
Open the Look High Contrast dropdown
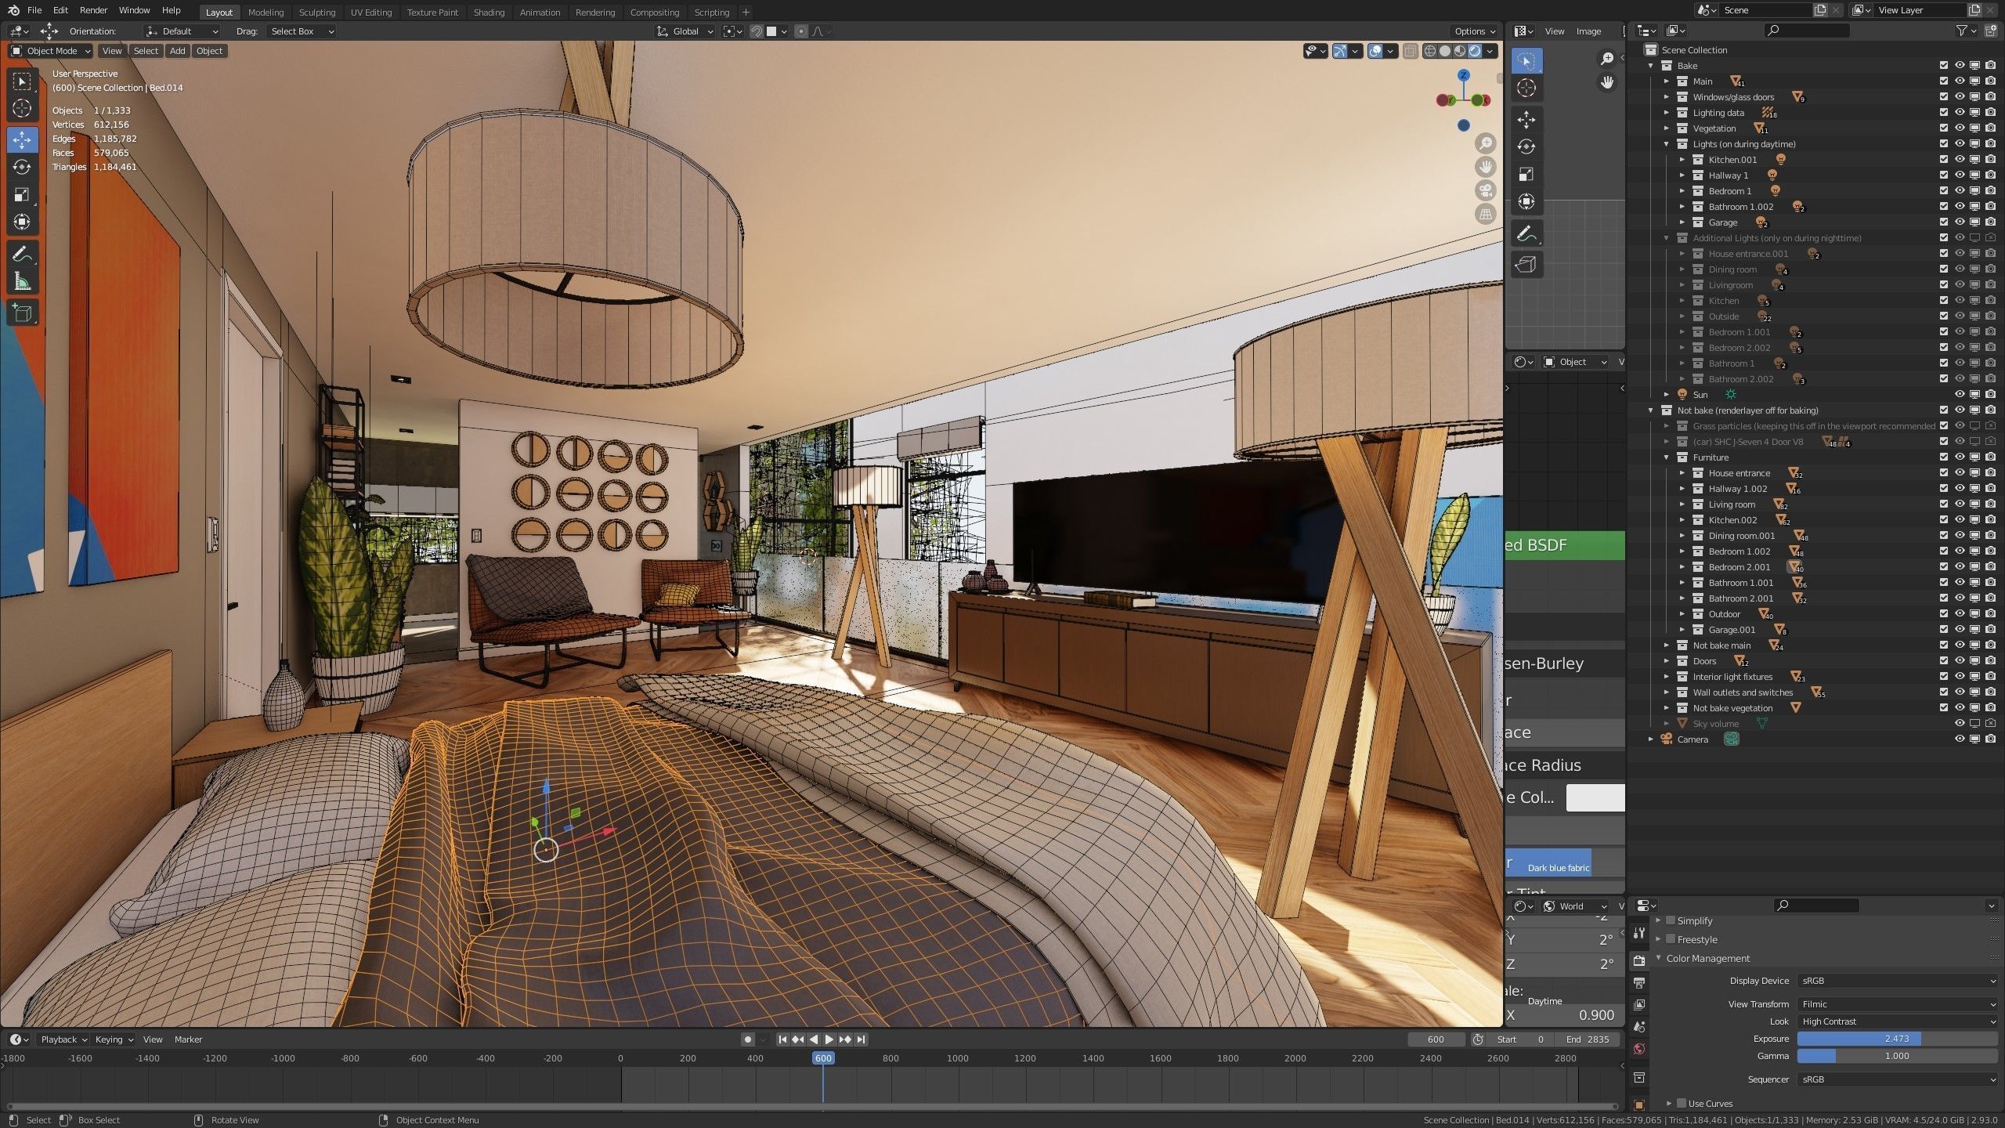tap(1898, 1021)
